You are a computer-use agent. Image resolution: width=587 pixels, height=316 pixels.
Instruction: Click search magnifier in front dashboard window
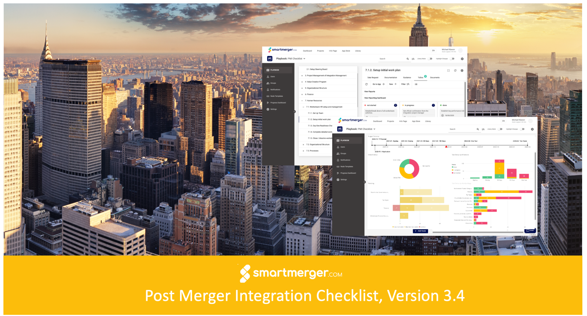click(x=478, y=129)
